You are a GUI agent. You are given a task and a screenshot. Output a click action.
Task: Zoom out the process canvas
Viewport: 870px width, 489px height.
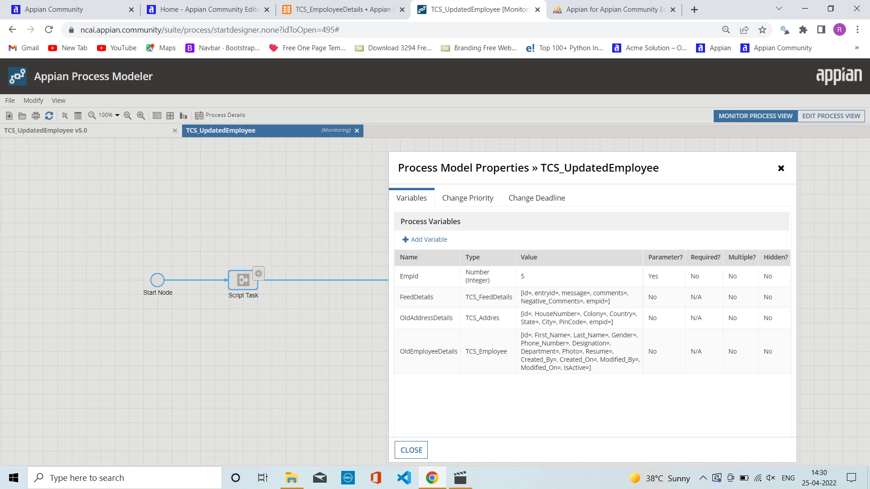(x=128, y=115)
